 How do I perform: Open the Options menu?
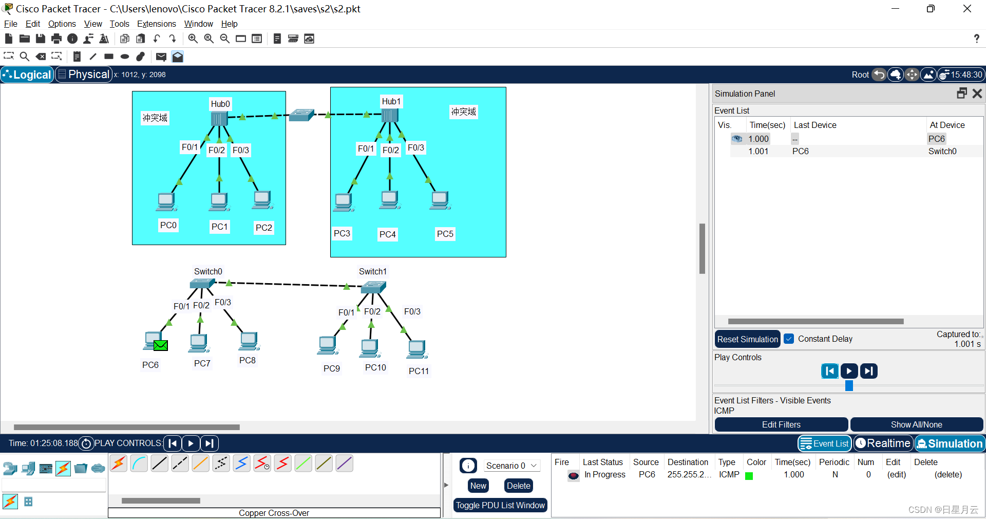[62, 24]
